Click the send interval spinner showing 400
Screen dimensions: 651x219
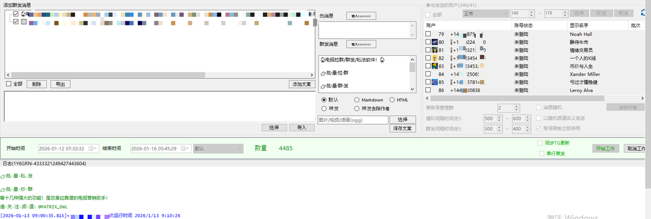pyautogui.click(x=522, y=129)
